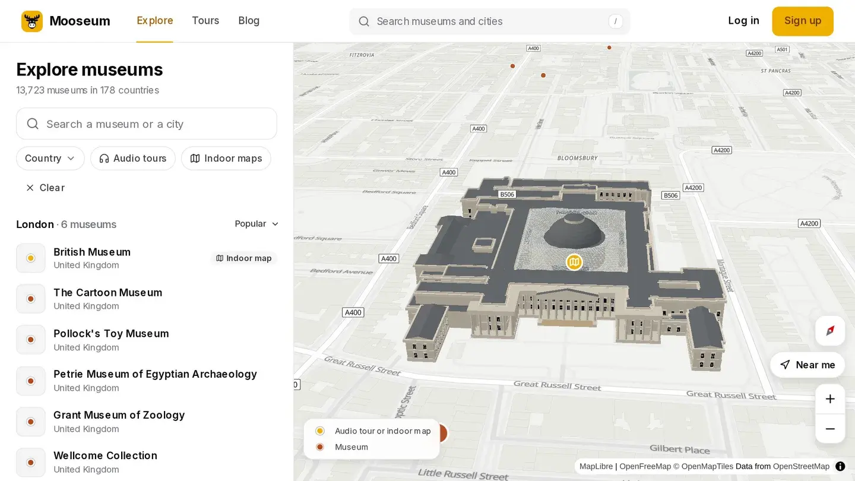This screenshot has height=481, width=855.
Task: Click Pollock's Toy Museum marker icon
Action: point(31,340)
